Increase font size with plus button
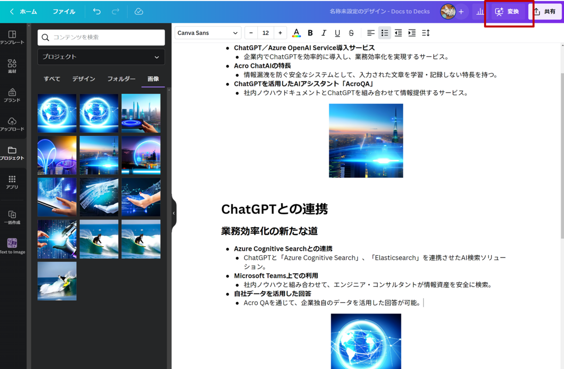 (x=280, y=33)
